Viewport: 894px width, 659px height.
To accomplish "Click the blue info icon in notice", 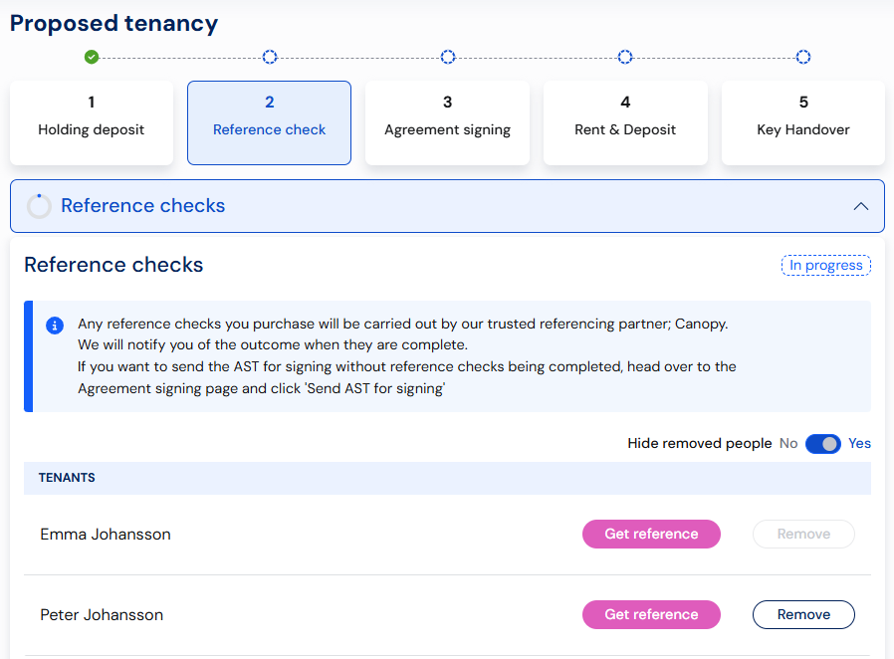I will point(55,326).
